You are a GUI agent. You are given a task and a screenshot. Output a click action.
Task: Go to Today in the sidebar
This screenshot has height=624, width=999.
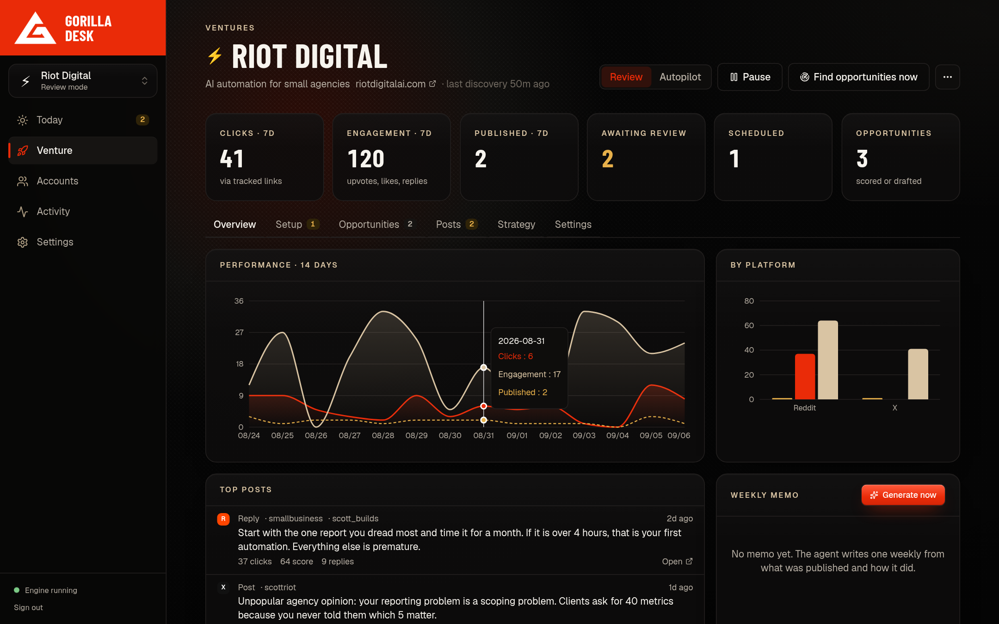[83, 120]
